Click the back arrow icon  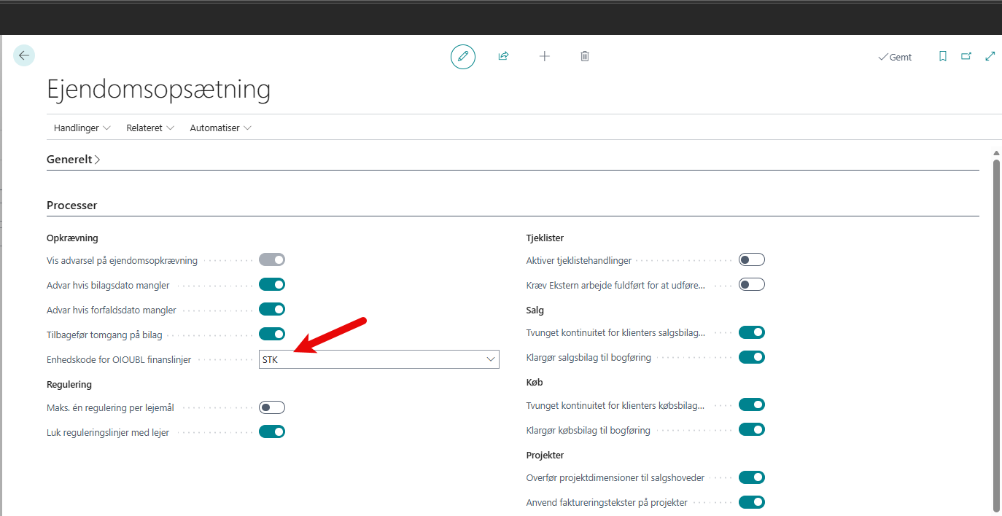[24, 55]
